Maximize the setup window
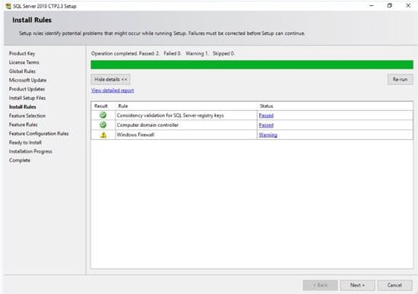418x294 pixels. pos(389,5)
